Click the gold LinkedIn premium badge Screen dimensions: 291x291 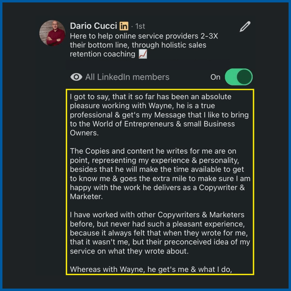click(x=124, y=26)
